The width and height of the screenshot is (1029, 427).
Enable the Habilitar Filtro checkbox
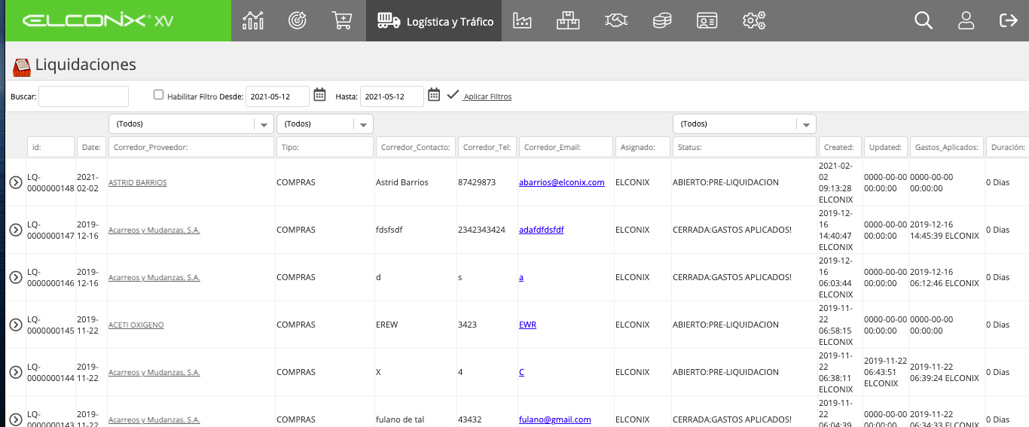tap(158, 95)
